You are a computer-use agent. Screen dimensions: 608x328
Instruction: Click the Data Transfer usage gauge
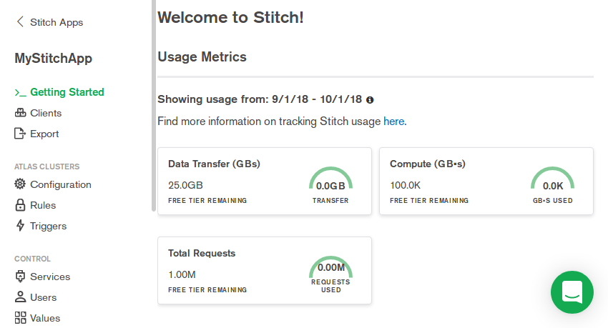pos(330,184)
